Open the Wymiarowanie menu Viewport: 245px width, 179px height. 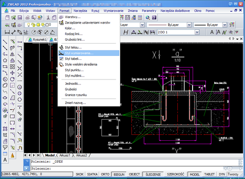tap(114, 11)
